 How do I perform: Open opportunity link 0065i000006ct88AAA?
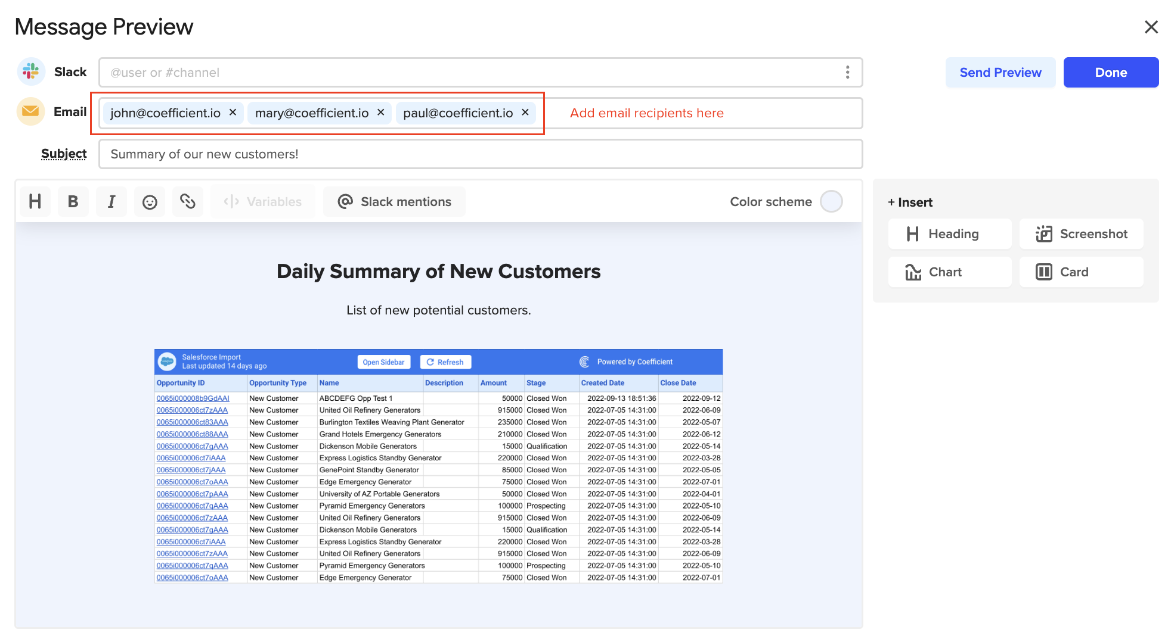pos(192,434)
